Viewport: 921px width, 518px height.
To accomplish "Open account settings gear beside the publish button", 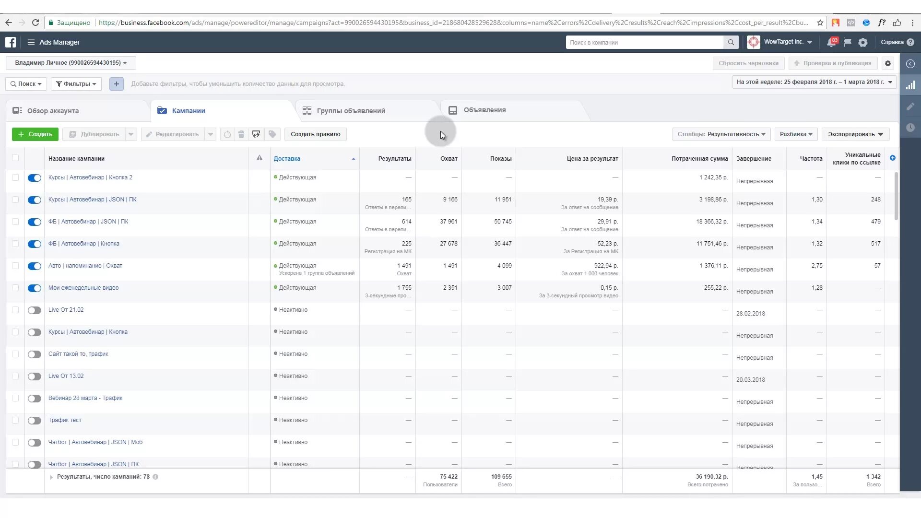I will (888, 63).
